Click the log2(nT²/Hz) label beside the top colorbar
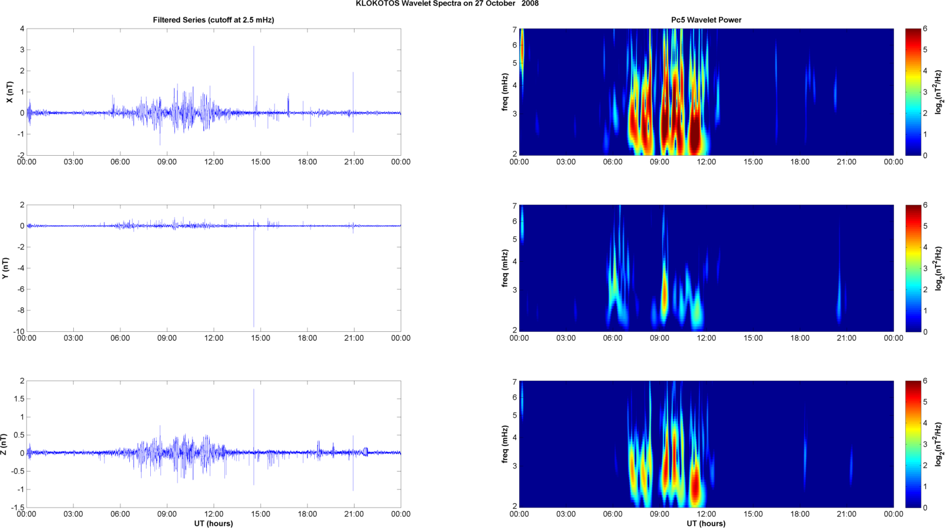 [x=940, y=92]
